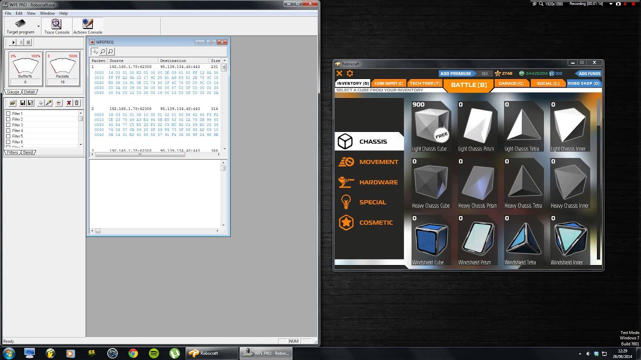This screenshot has width=641, height=360.
Task: Open the Help menu in WPE PRO
Action: pyautogui.click(x=64, y=13)
